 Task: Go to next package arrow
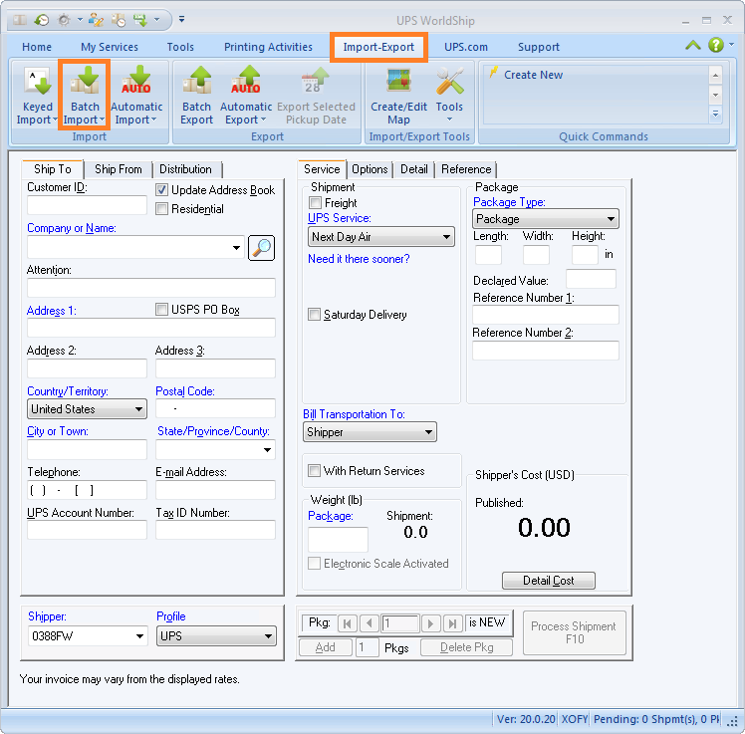431,623
